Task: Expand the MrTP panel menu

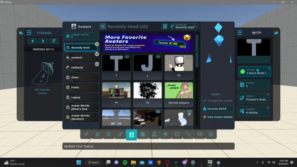Action: point(240,33)
